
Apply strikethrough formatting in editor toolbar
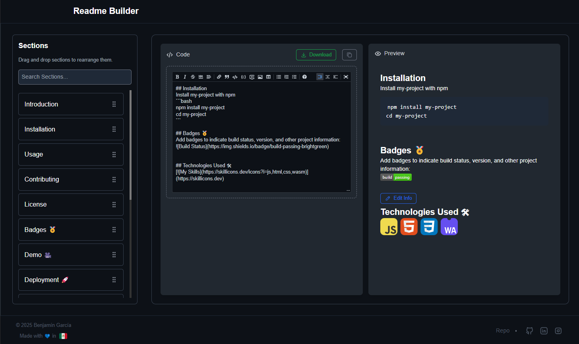[193, 77]
